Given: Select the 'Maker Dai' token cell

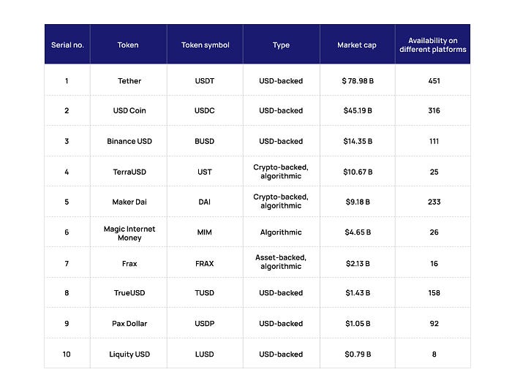Looking at the screenshot, I should coord(129,202).
